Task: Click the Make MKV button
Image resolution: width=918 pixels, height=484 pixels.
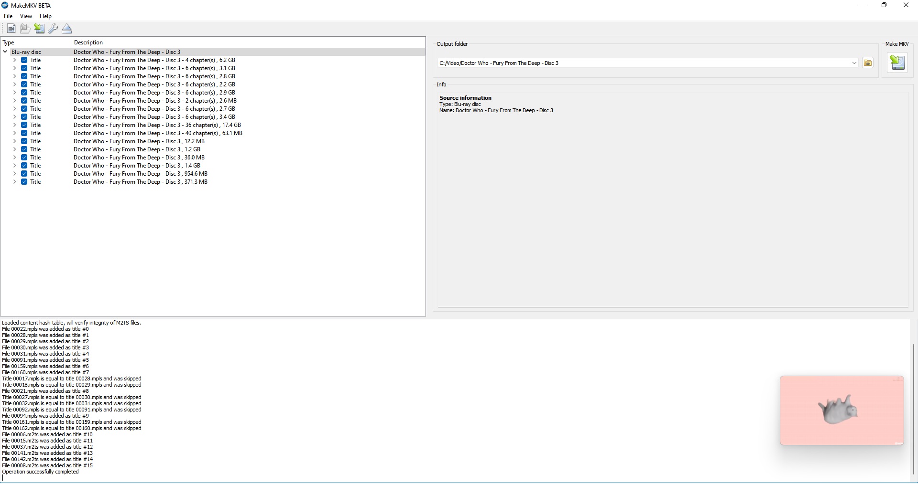Action: pyautogui.click(x=897, y=63)
